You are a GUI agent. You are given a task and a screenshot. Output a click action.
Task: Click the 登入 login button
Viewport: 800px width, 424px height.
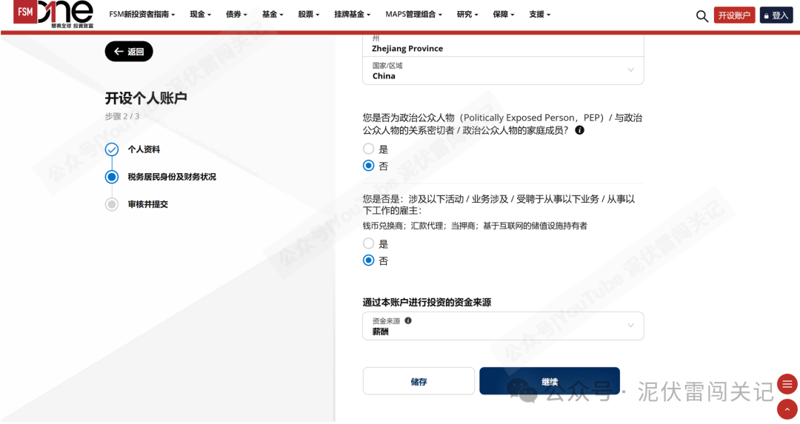(x=776, y=16)
